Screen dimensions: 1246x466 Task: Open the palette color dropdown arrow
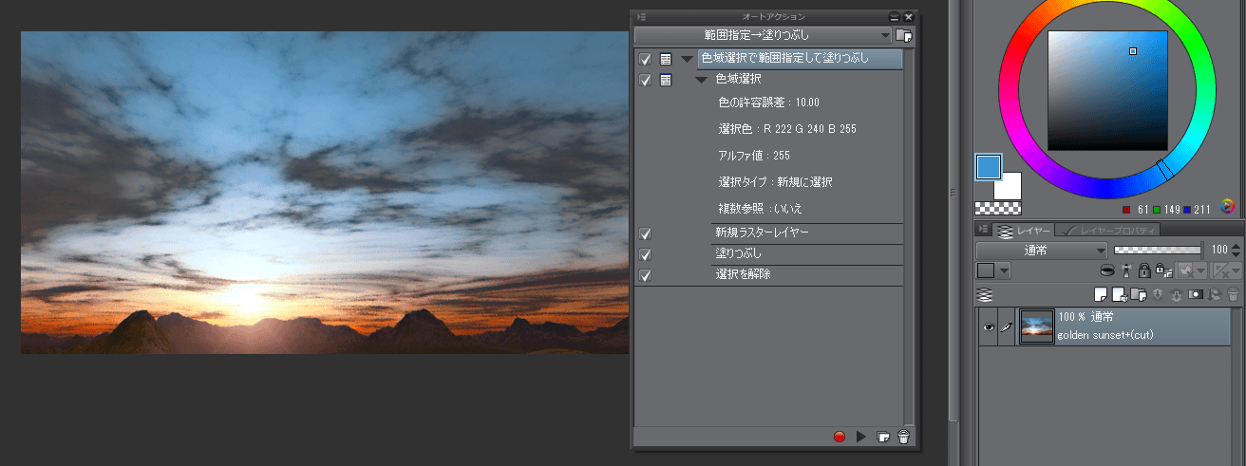pos(1005,271)
